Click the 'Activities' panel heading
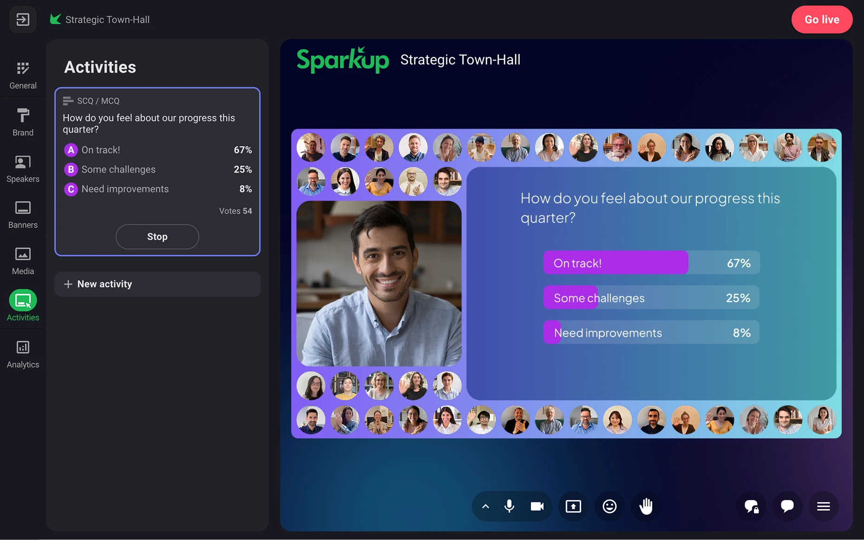The width and height of the screenshot is (864, 540). [100, 67]
